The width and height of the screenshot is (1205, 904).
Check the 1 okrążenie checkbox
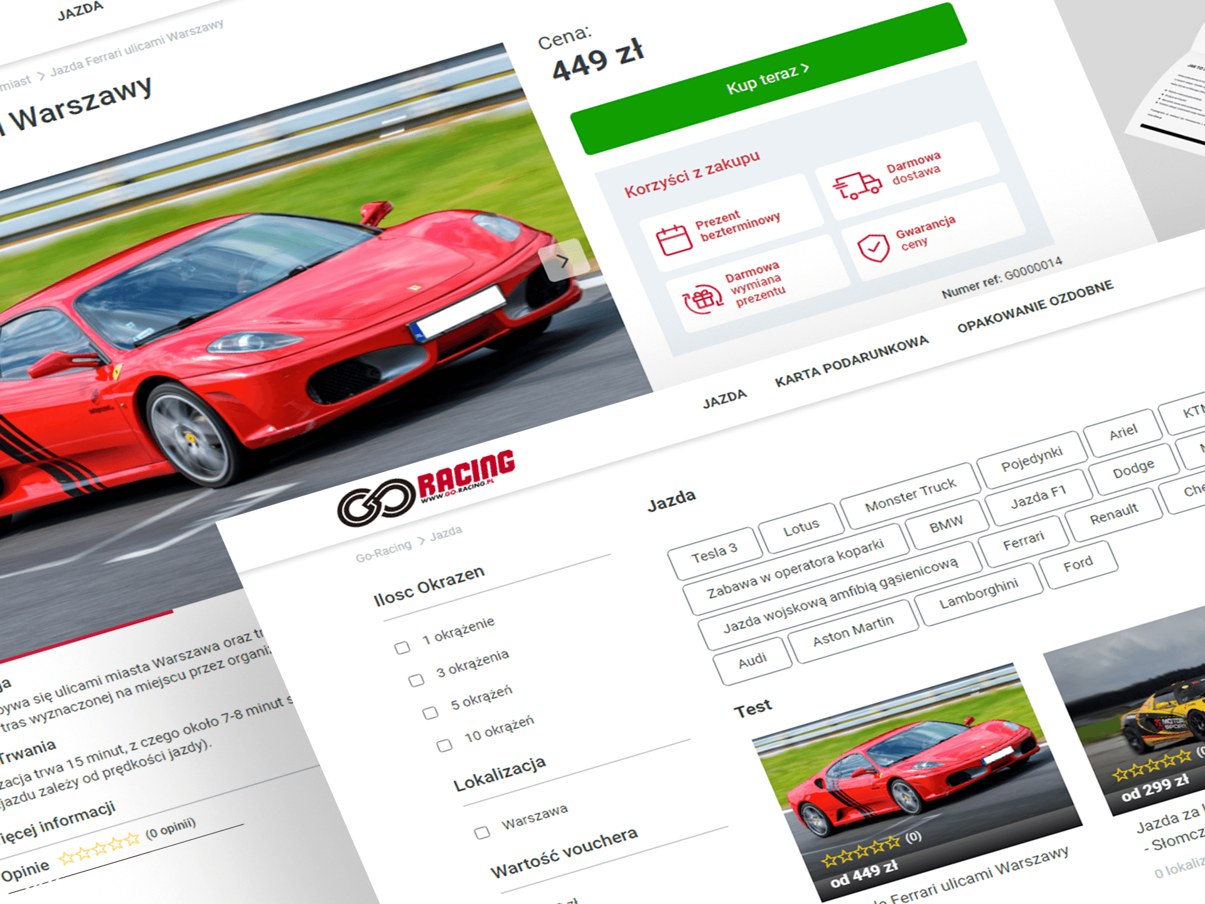point(402,647)
